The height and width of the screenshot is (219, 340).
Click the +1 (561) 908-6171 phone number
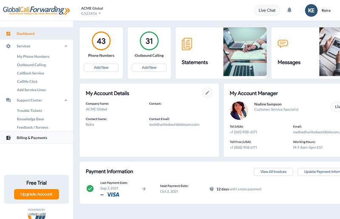pos(243,132)
